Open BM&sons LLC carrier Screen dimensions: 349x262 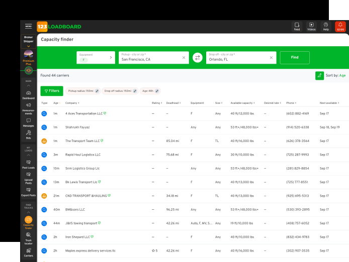[75, 210]
